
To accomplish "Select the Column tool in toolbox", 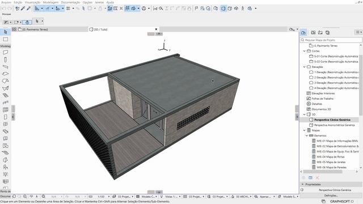I will click(6, 59).
